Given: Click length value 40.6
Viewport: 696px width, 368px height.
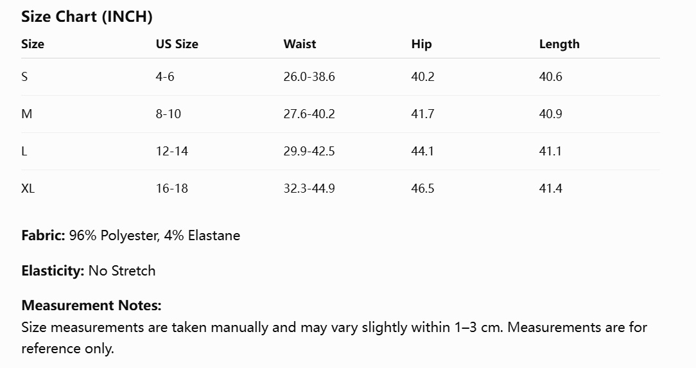Looking at the screenshot, I should pos(551,77).
